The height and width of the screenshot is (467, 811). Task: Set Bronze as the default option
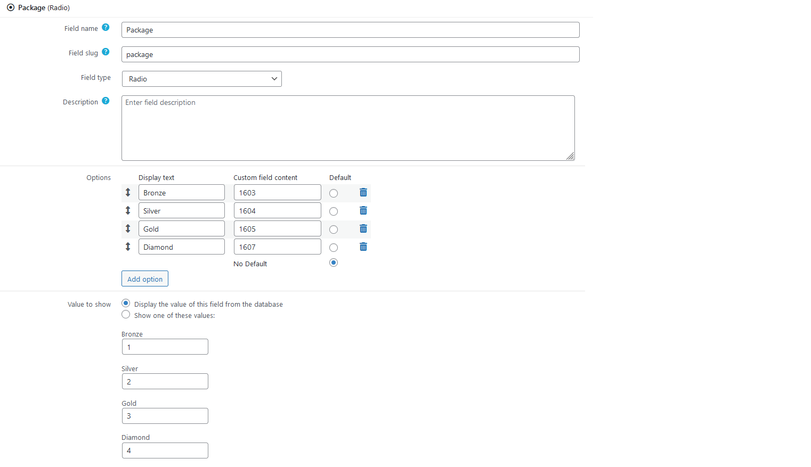coord(334,193)
